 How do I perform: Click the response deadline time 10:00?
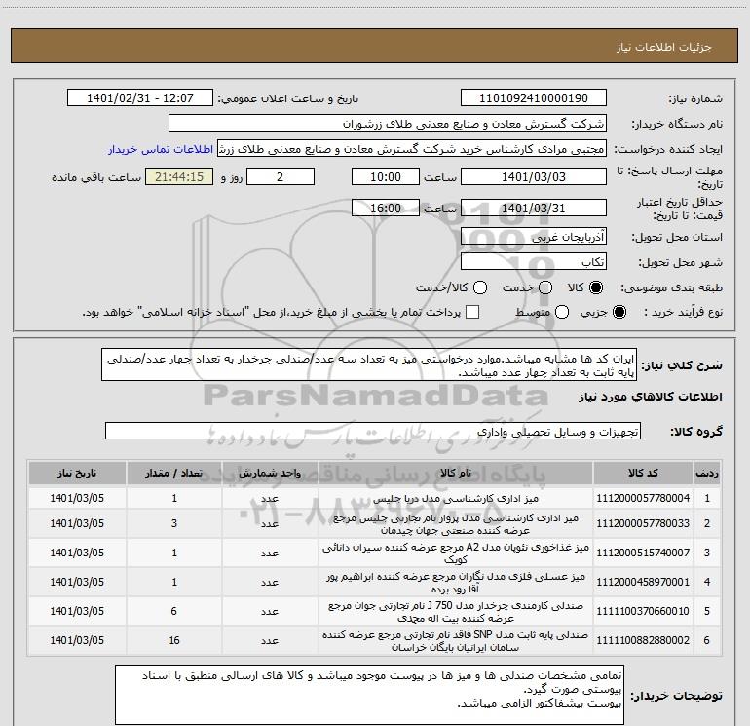click(386, 176)
